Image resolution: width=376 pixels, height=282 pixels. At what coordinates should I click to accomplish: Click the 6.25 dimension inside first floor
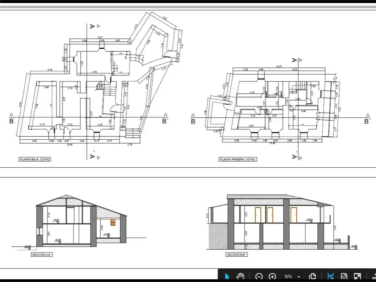click(x=260, y=108)
